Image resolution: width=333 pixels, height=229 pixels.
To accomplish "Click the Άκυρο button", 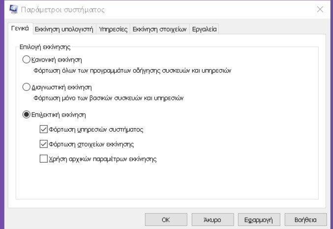I will coord(212,219).
